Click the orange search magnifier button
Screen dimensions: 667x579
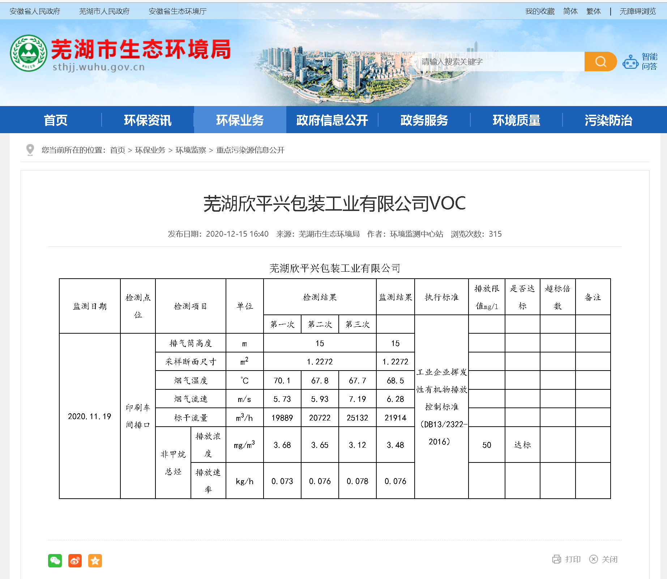point(600,62)
